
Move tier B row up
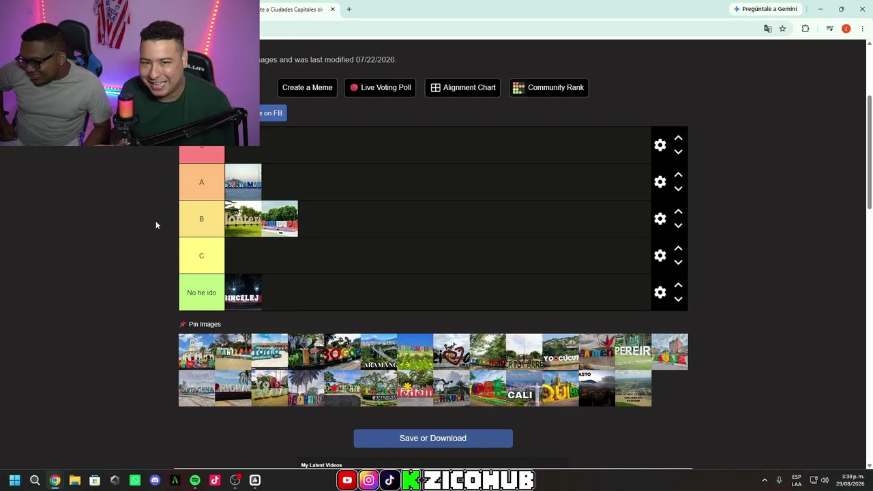pos(678,211)
